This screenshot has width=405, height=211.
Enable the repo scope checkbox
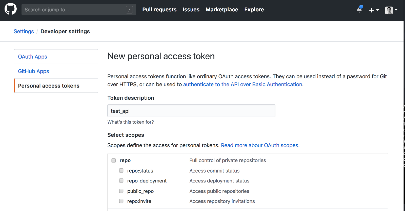coord(114,160)
